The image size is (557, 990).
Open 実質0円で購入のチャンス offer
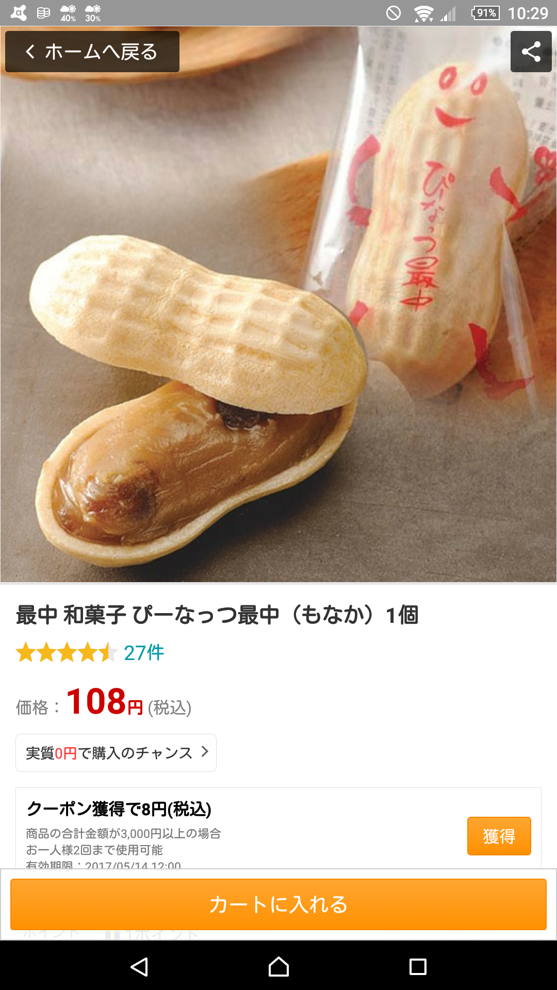pos(116,753)
